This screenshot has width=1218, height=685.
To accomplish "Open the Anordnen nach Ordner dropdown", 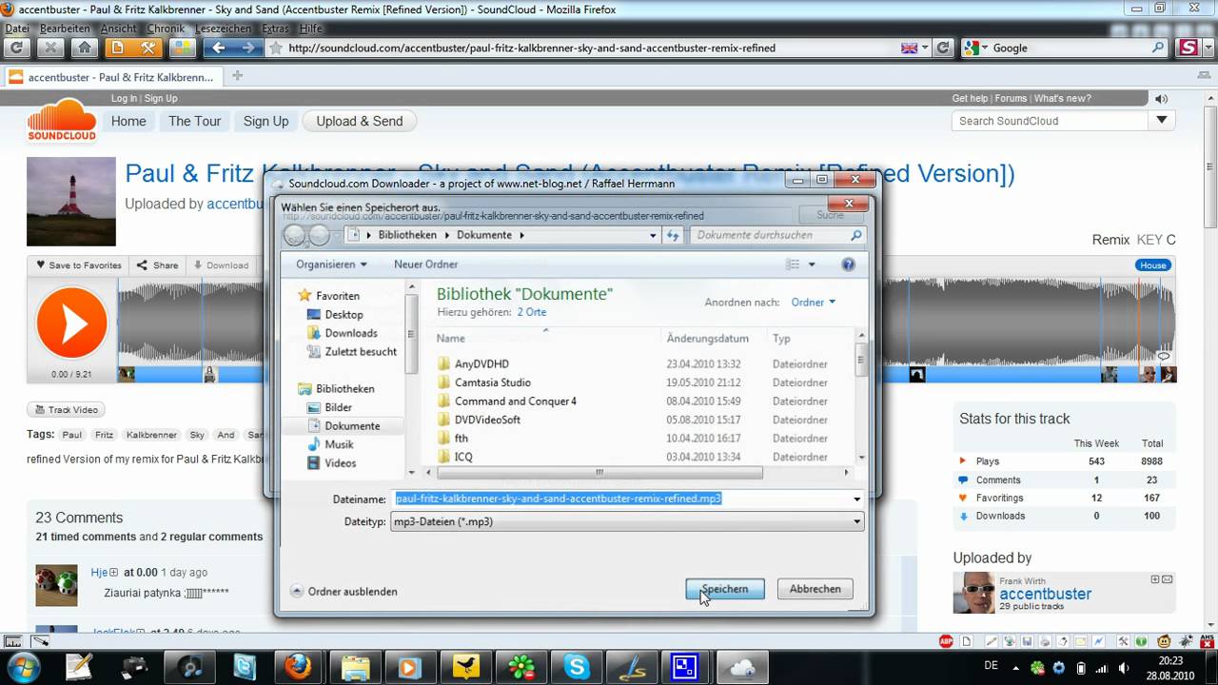I will point(813,303).
